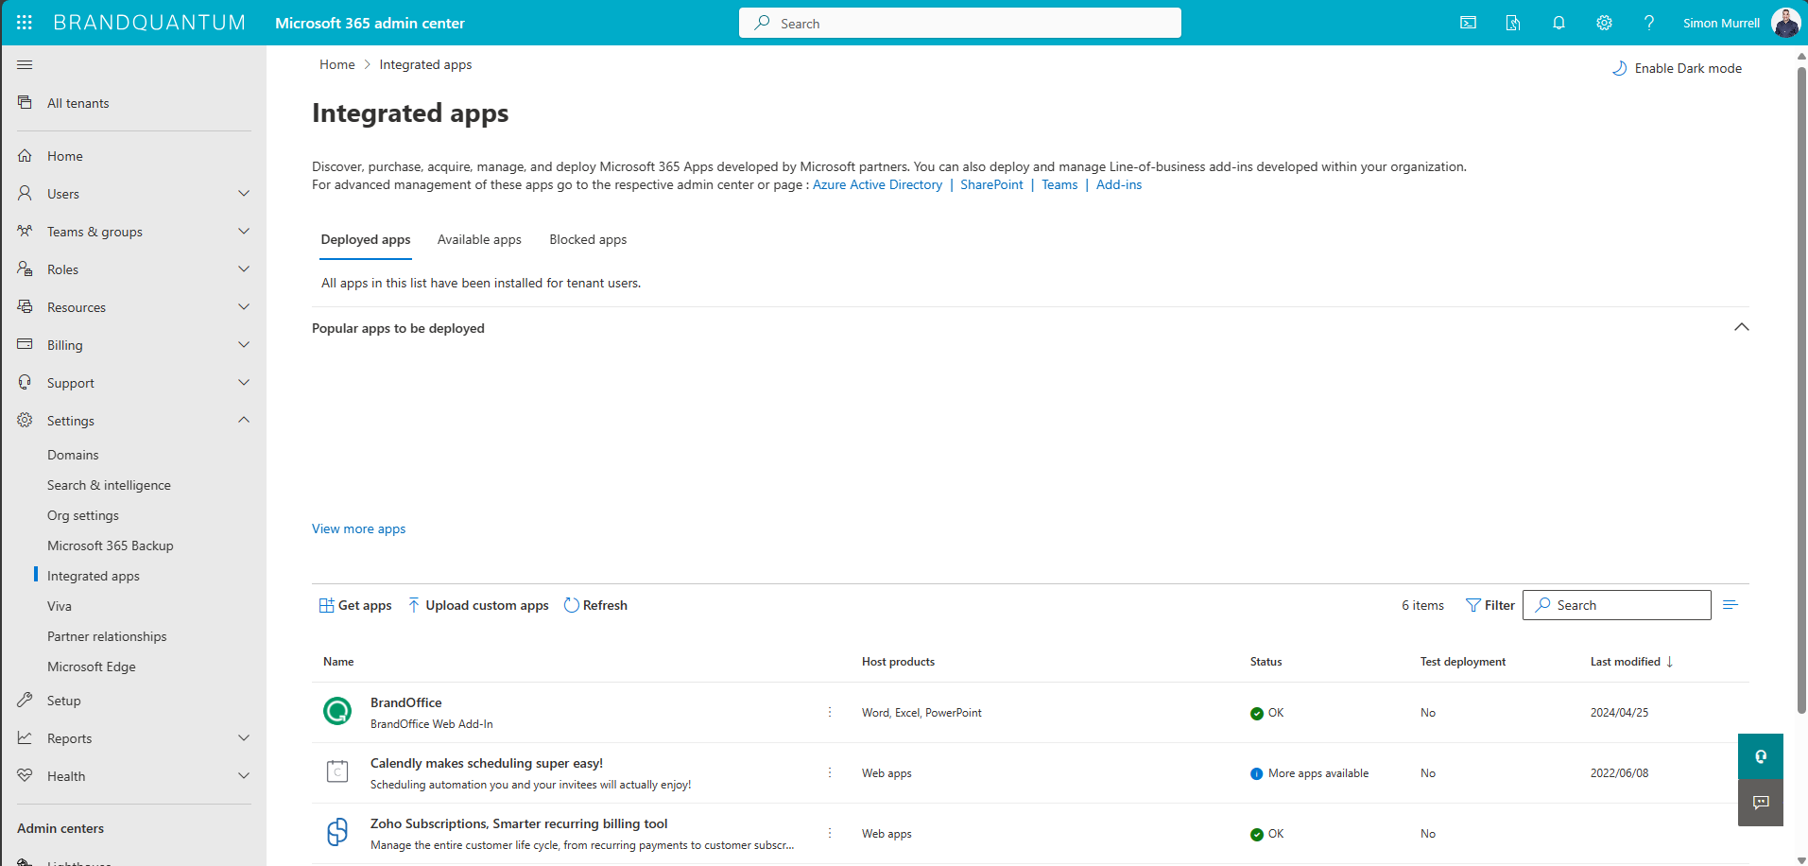Open Org settings in sidebar
The width and height of the screenshot is (1808, 866).
[83, 515]
